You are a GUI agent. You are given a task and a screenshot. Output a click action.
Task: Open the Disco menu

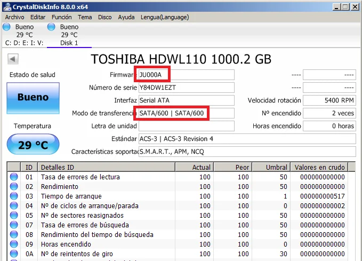pyautogui.click(x=105, y=17)
